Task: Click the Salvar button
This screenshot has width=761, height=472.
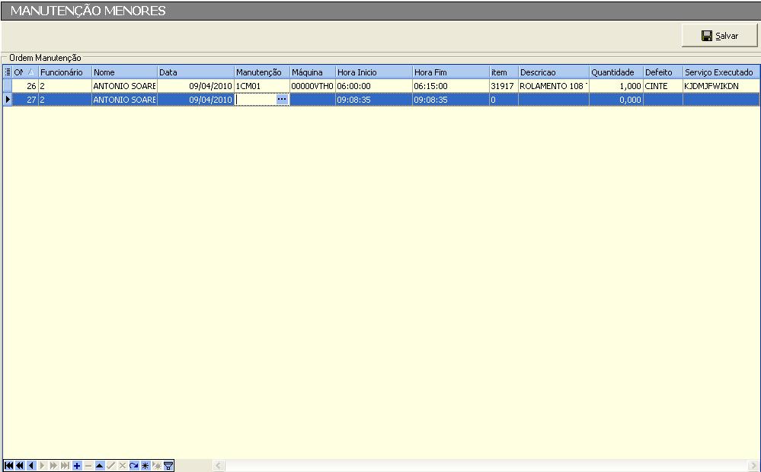Action: [x=719, y=36]
